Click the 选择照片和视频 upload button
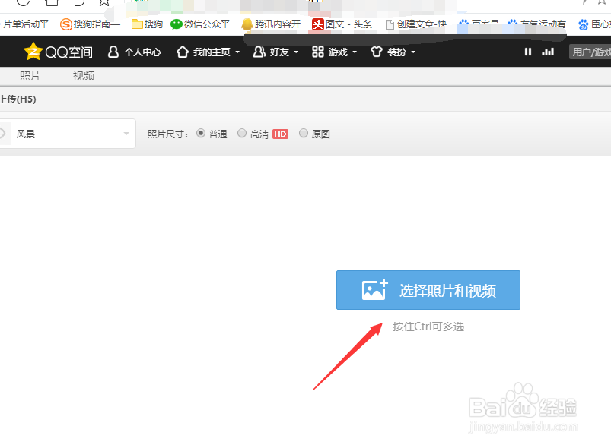Image resolution: width=611 pixels, height=448 pixels. [428, 290]
